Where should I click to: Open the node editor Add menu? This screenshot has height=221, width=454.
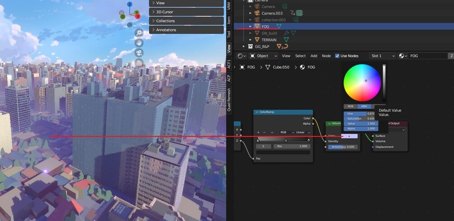click(x=314, y=56)
